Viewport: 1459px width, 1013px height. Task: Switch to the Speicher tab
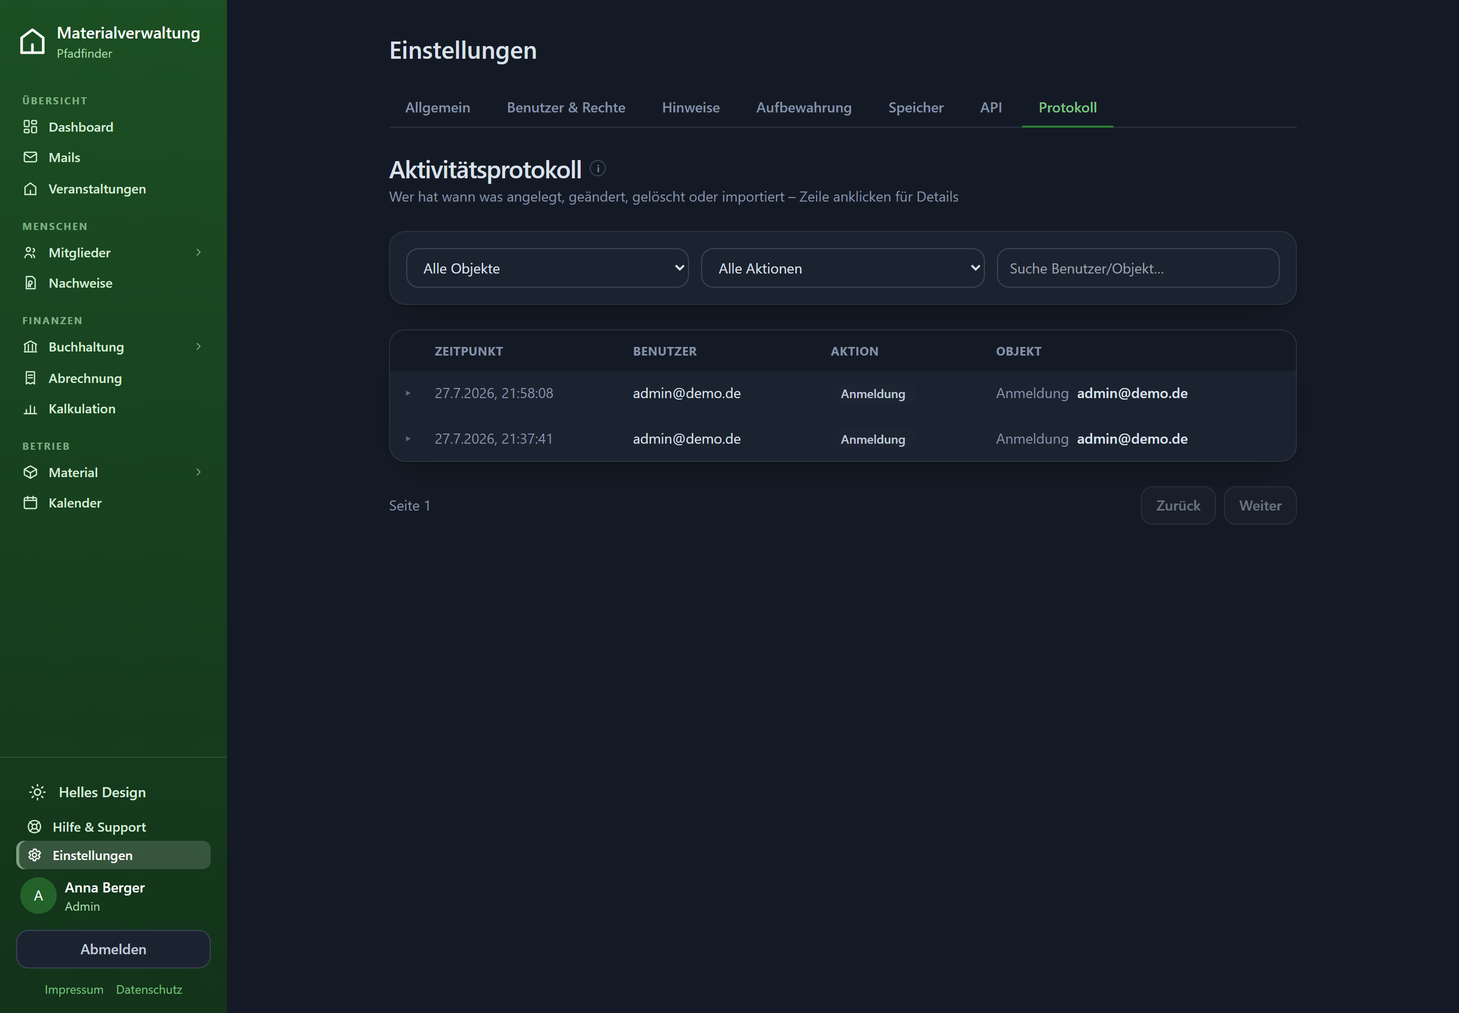click(x=915, y=107)
